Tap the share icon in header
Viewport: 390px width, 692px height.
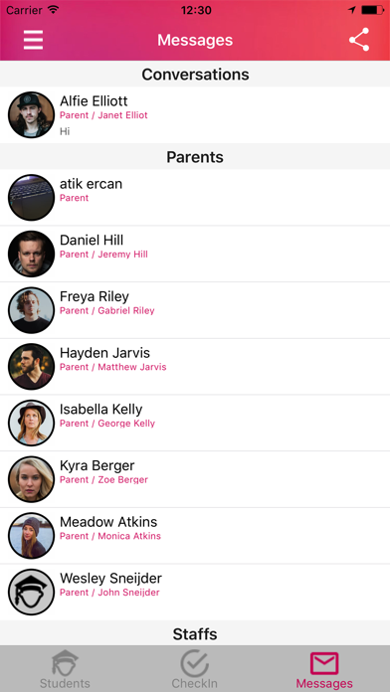pos(359,40)
